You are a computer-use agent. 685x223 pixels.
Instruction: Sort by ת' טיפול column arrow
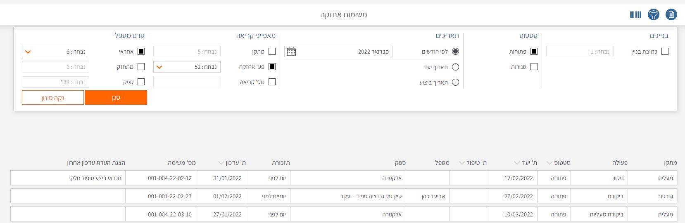tap(461, 163)
